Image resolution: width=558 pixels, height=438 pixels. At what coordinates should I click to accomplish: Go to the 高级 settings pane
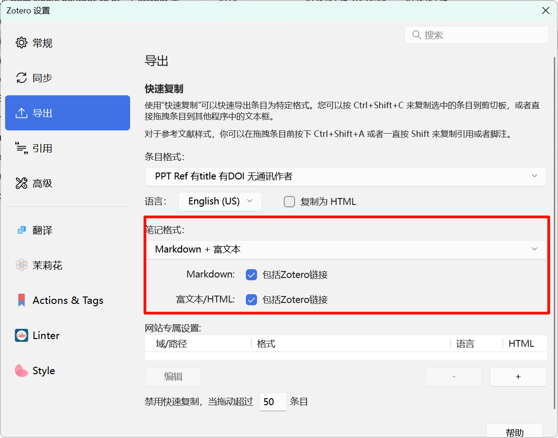tap(68, 183)
